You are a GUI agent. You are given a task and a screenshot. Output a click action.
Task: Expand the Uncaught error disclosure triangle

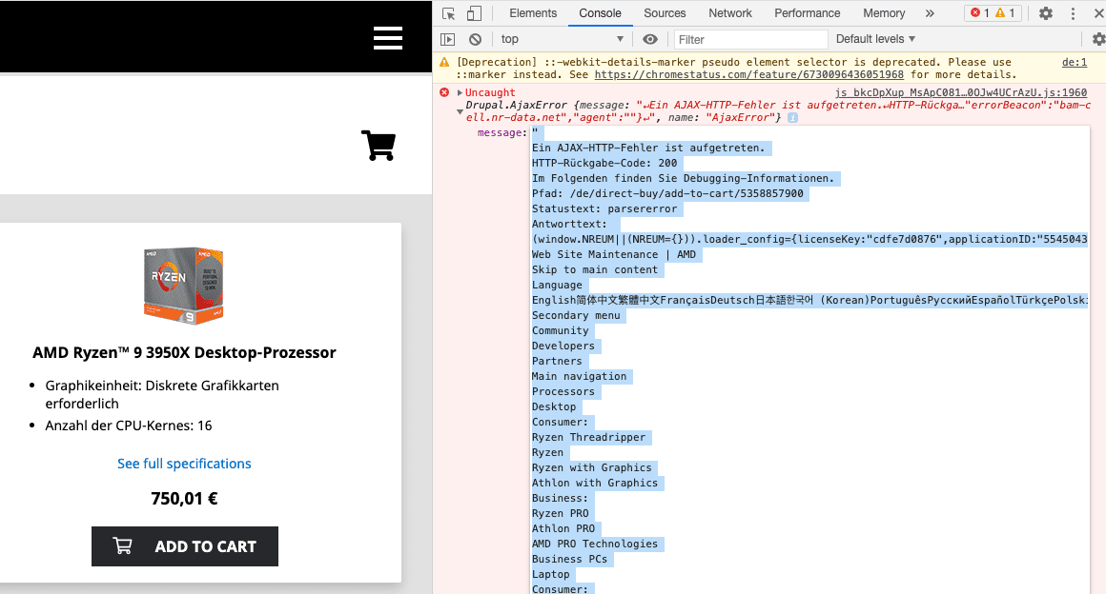pyautogui.click(x=460, y=92)
